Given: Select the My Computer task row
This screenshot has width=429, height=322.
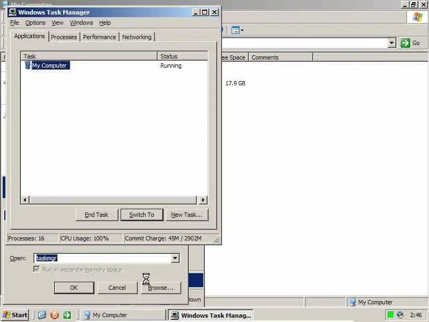Looking at the screenshot, I should coord(114,65).
